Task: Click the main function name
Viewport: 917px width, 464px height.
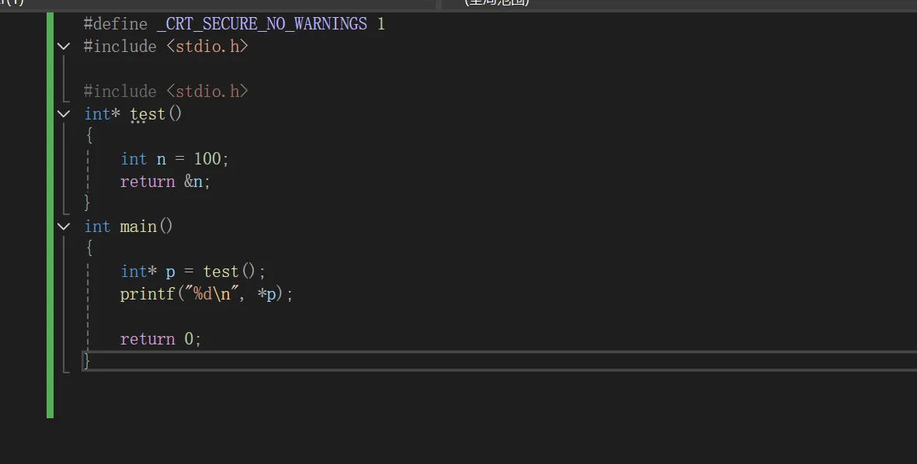Action: [138, 226]
